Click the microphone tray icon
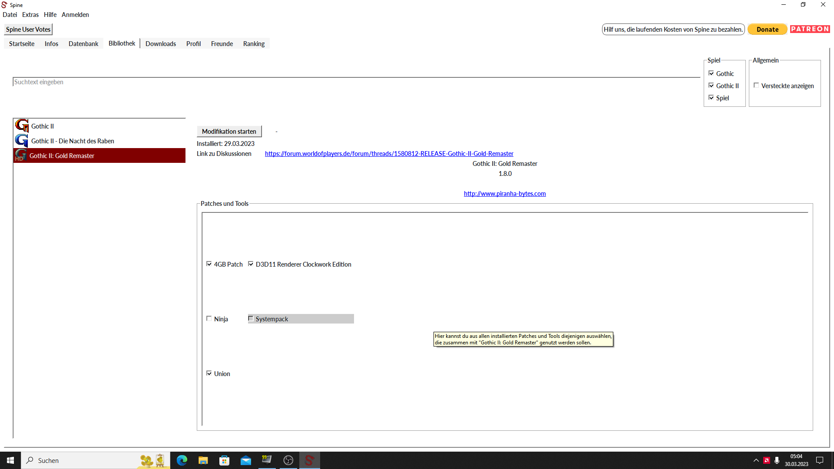Image resolution: width=834 pixels, height=469 pixels. (x=777, y=460)
